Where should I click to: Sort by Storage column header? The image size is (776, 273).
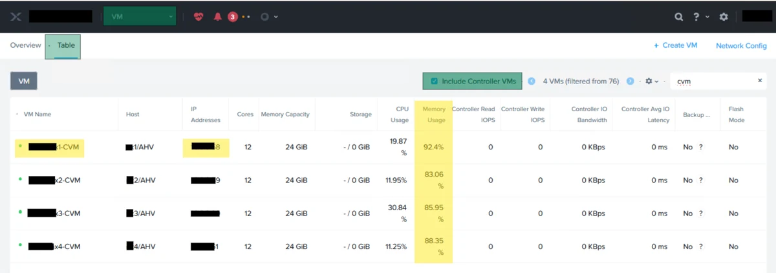361,115
